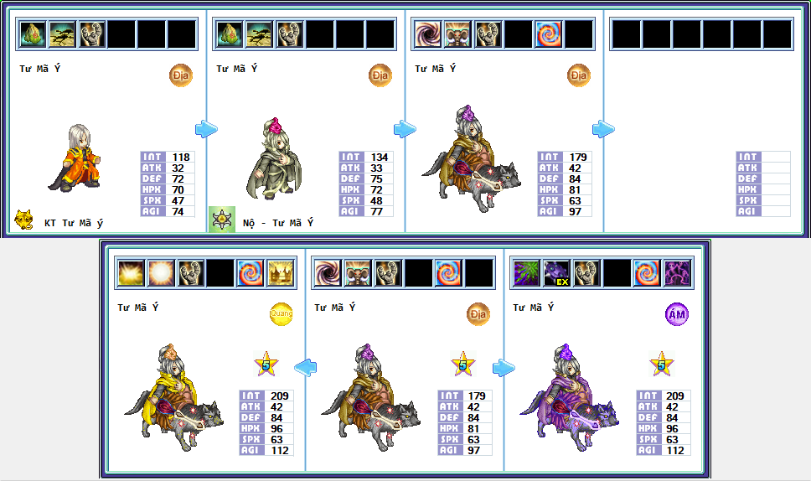Select the white glowing orb skill icon
Image resolution: width=811 pixels, height=481 pixels.
(x=161, y=273)
